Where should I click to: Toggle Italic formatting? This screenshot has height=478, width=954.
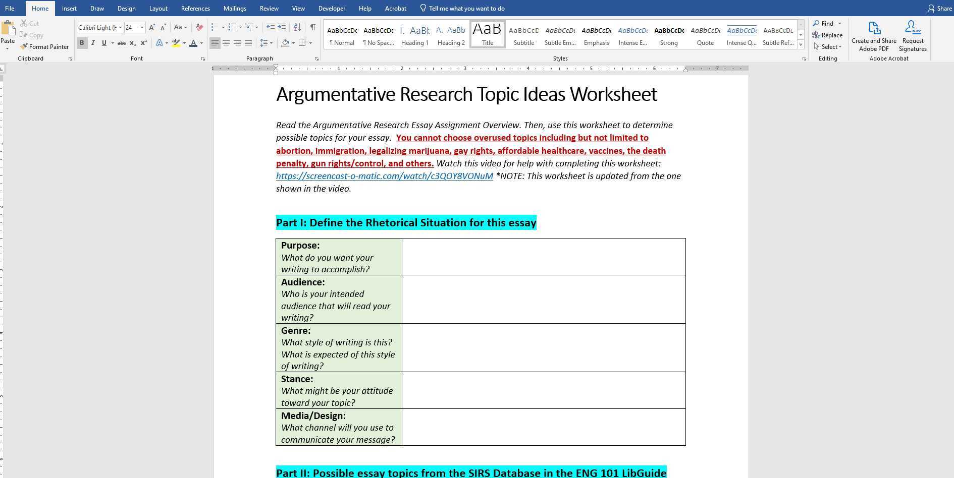click(x=93, y=43)
